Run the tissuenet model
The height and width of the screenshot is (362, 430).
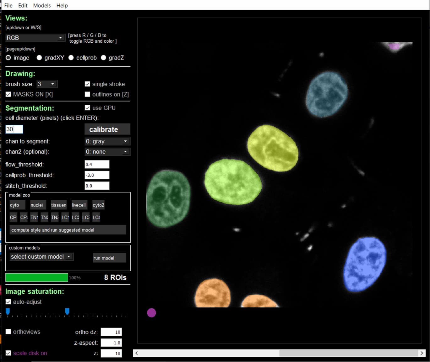[59, 205]
